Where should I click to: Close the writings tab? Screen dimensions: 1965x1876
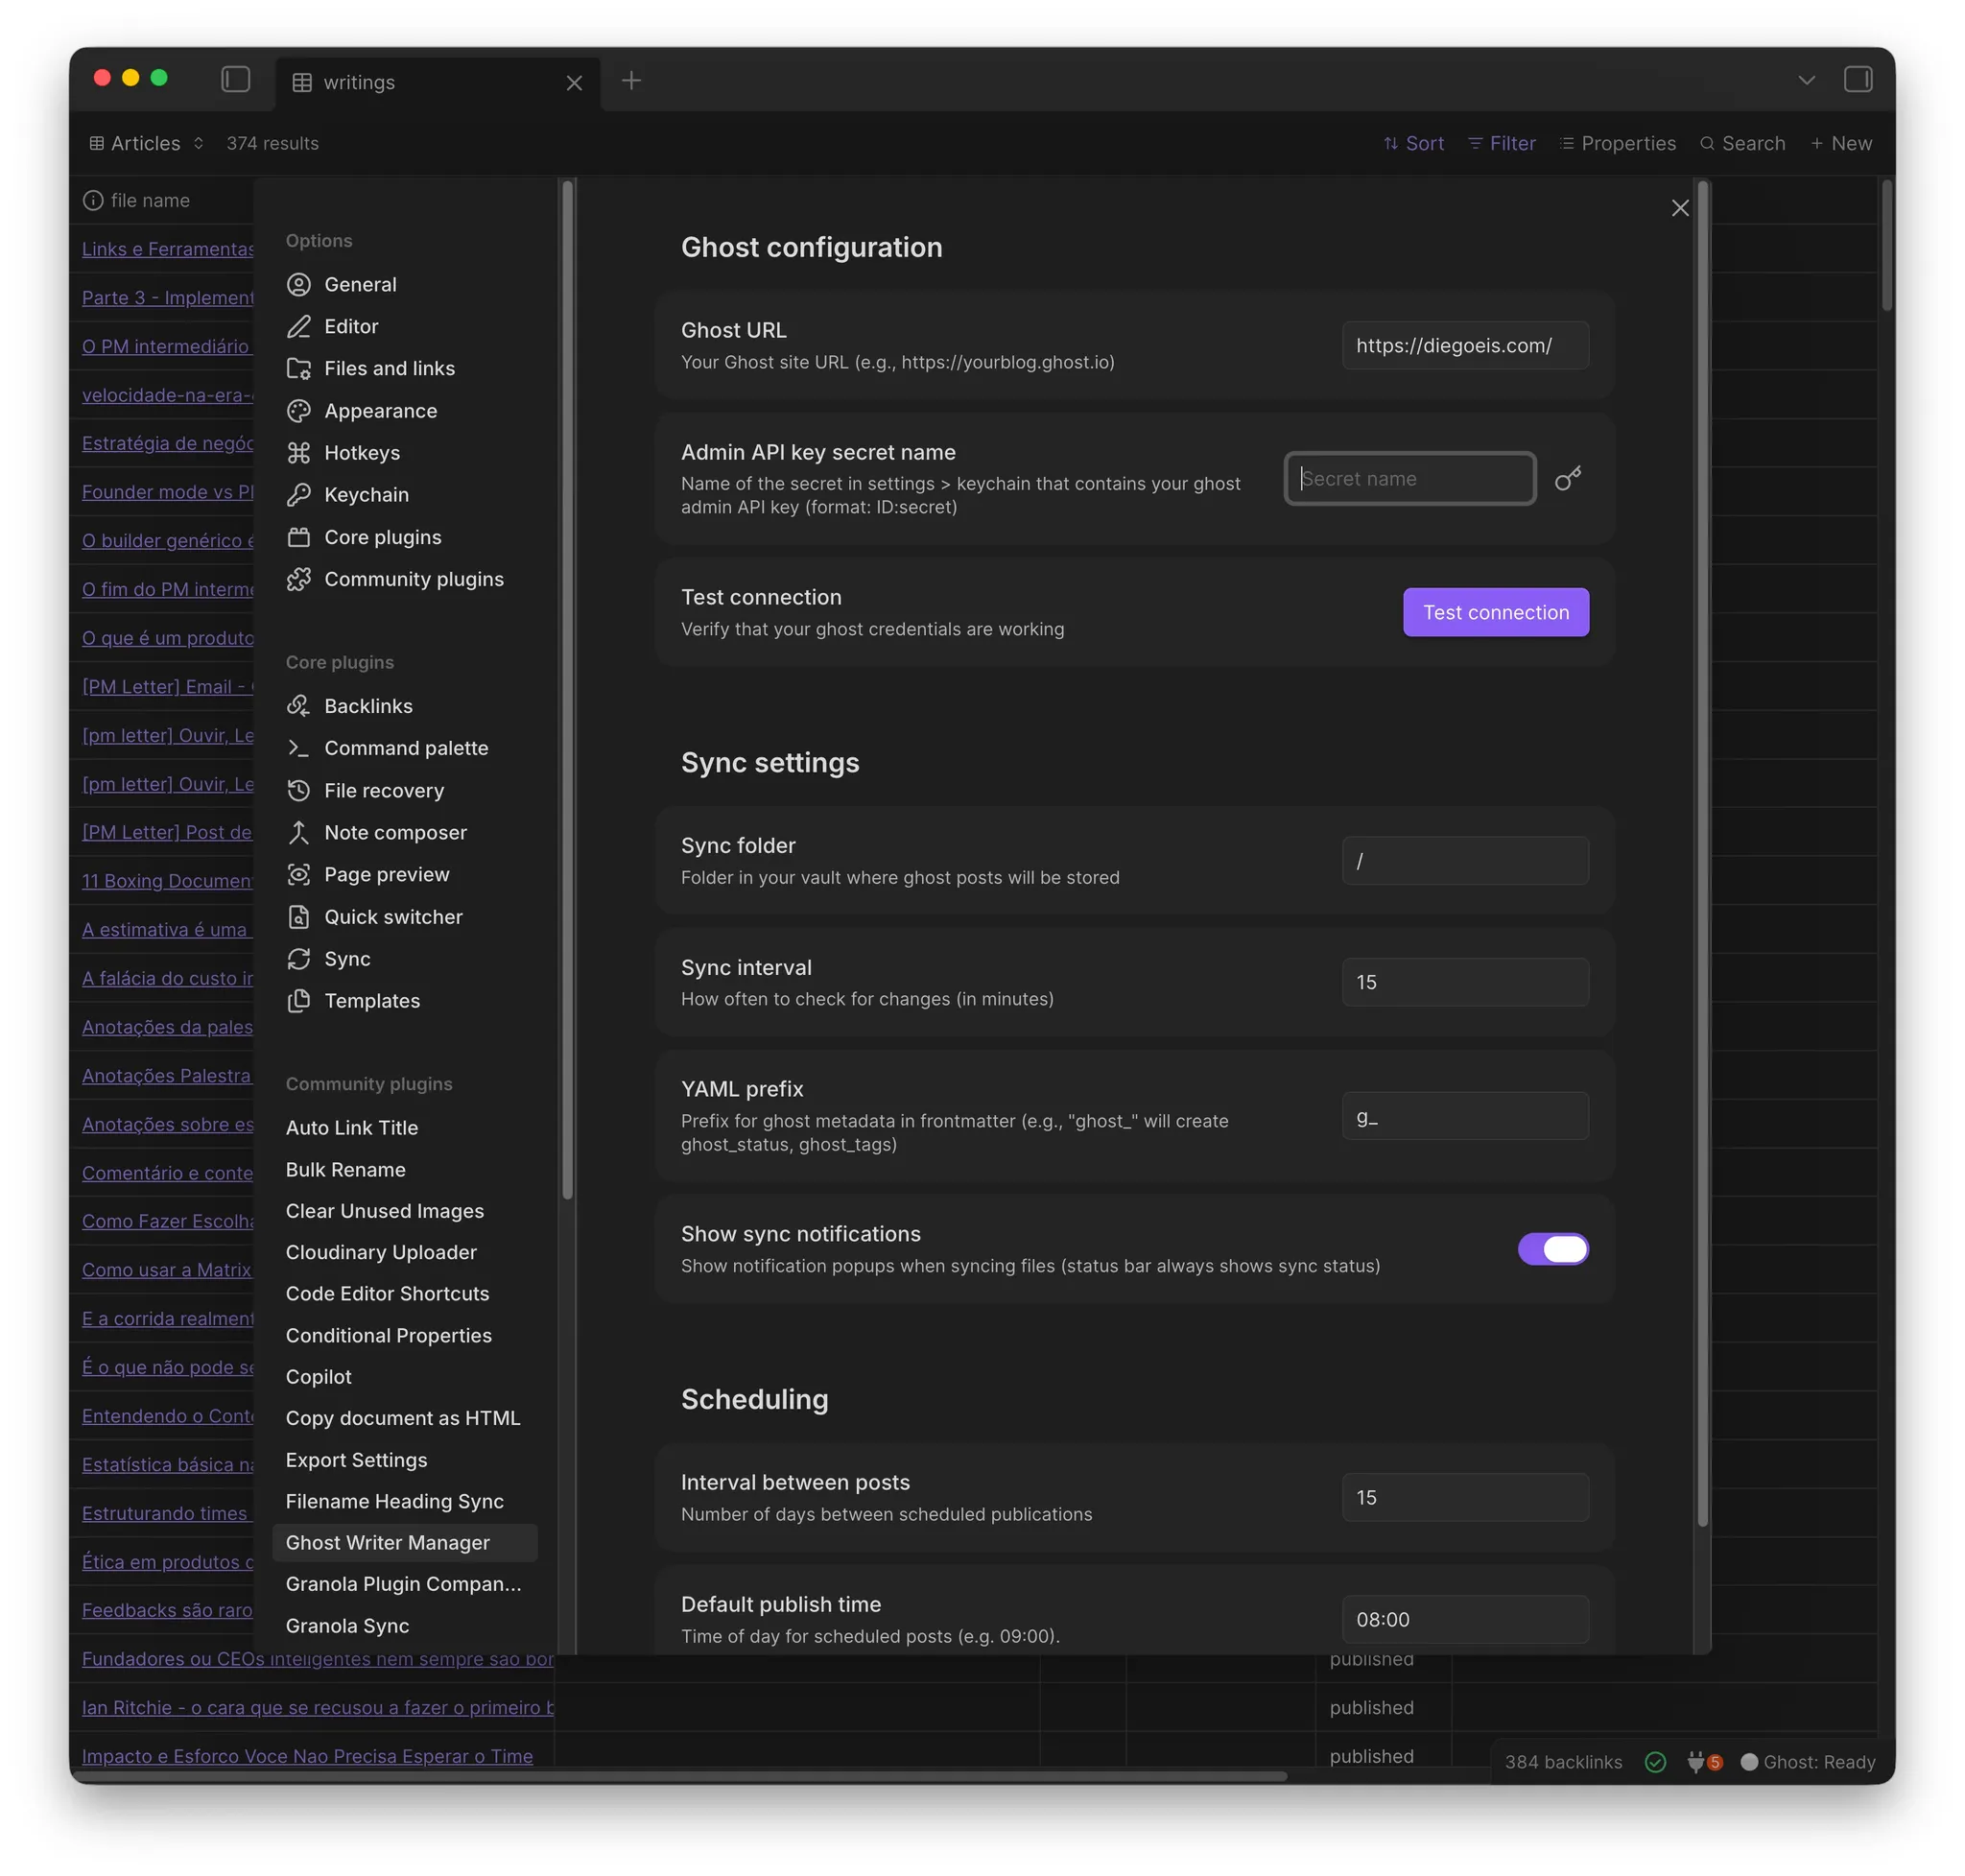coord(574,83)
